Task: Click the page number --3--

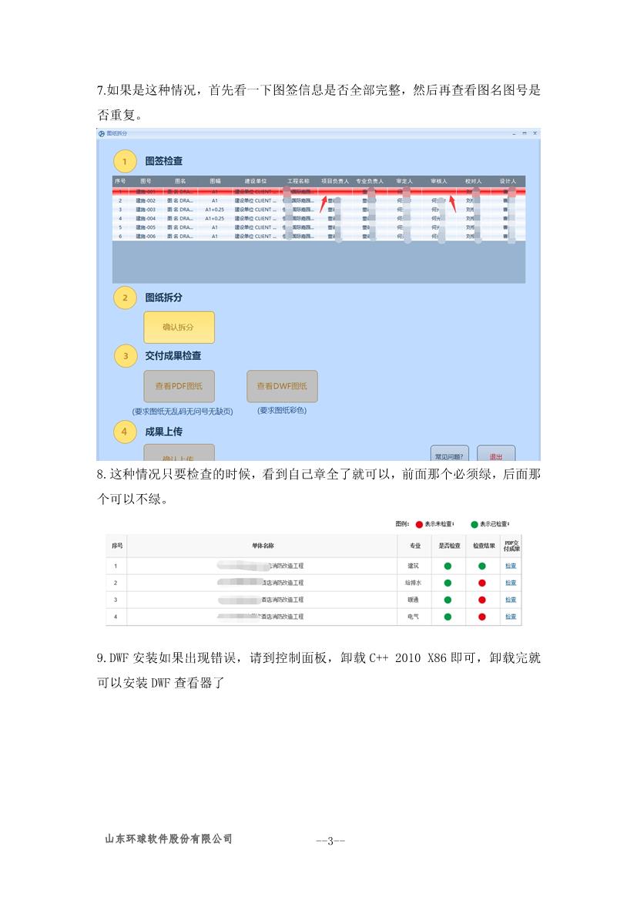Action: (x=330, y=841)
